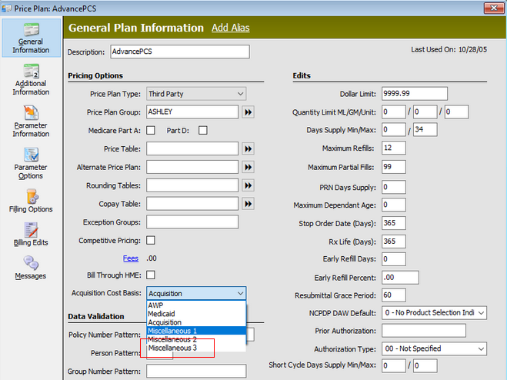The height and width of the screenshot is (380, 507).
Task: Open the General Information section
Action: [x=31, y=38]
